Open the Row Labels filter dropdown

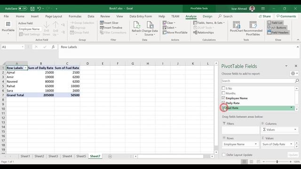tap(25, 68)
